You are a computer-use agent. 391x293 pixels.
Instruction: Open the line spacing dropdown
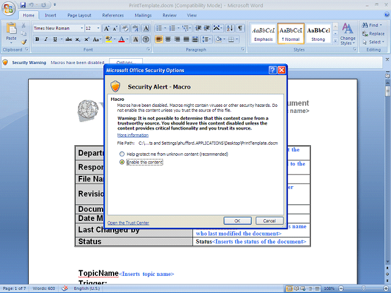tap(206, 39)
